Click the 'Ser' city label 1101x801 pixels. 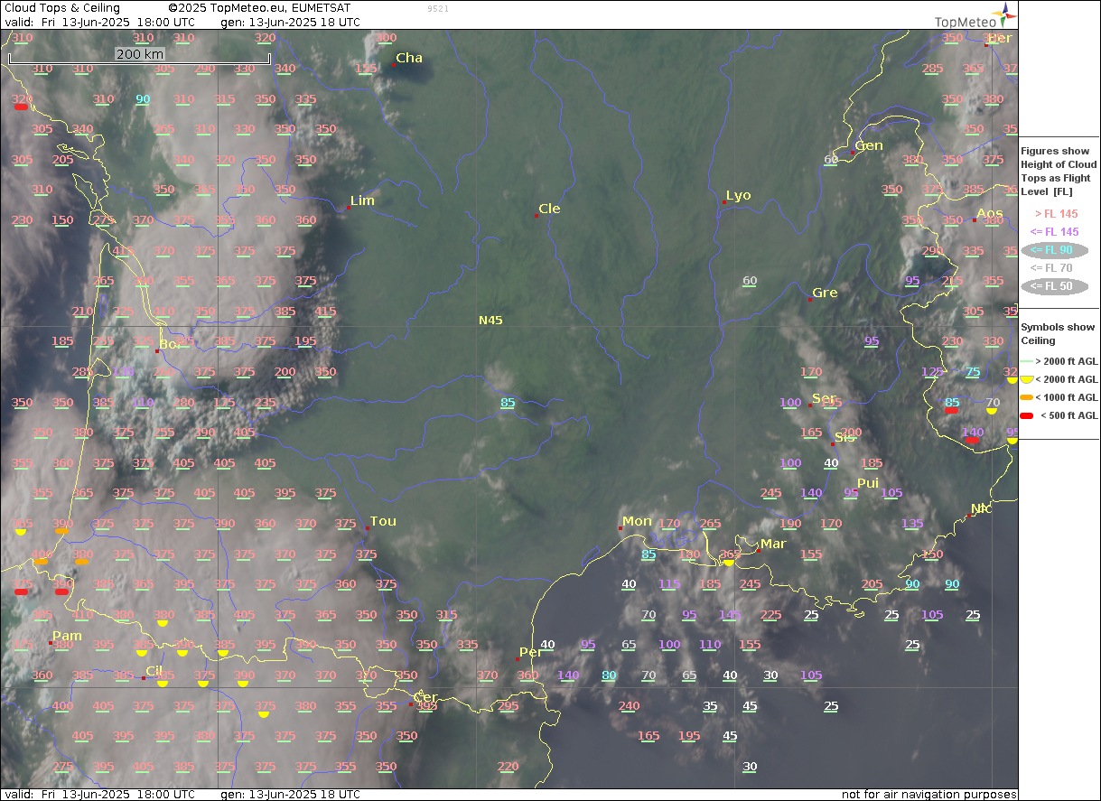point(824,398)
